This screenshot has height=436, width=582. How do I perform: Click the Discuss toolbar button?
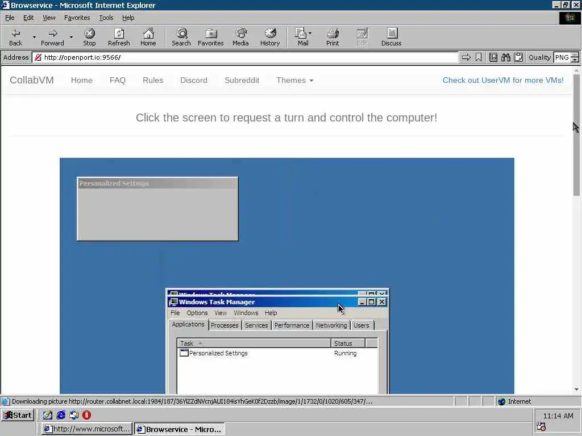click(391, 37)
